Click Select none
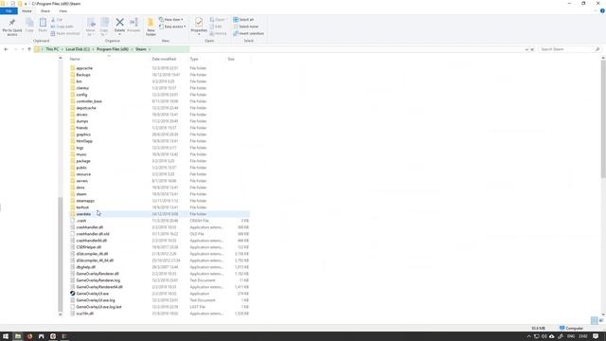The width and height of the screenshot is (606, 341). click(246, 27)
